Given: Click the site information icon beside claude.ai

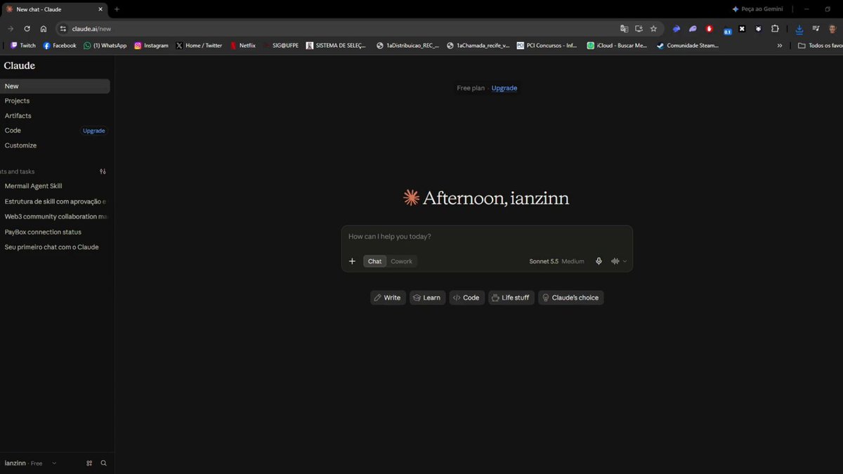Looking at the screenshot, I should [63, 29].
